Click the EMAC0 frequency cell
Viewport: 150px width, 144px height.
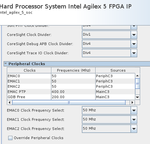coord(73,76)
